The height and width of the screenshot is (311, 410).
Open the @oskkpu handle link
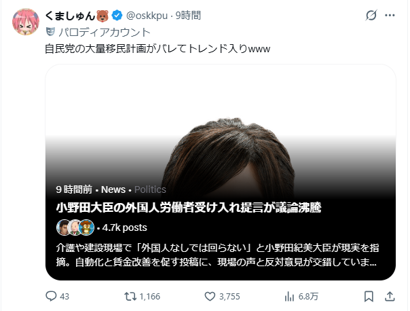(x=147, y=16)
